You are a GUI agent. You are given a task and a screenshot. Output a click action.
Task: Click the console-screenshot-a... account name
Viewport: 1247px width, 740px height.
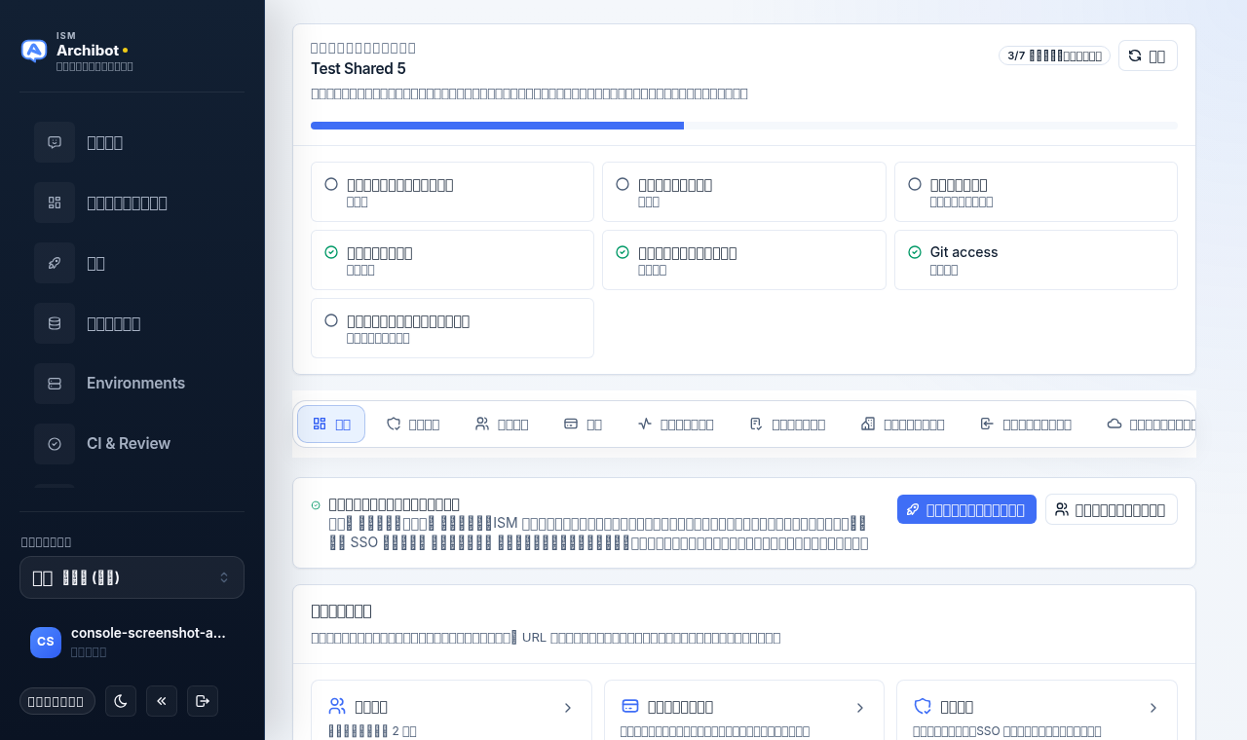tap(148, 633)
